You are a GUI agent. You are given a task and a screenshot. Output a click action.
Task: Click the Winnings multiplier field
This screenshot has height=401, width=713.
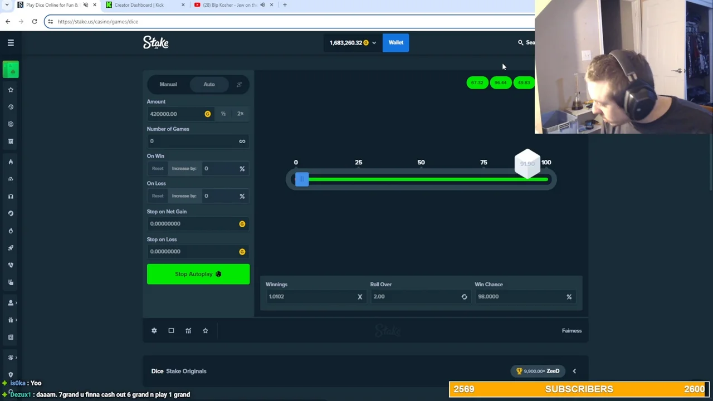[316, 297]
